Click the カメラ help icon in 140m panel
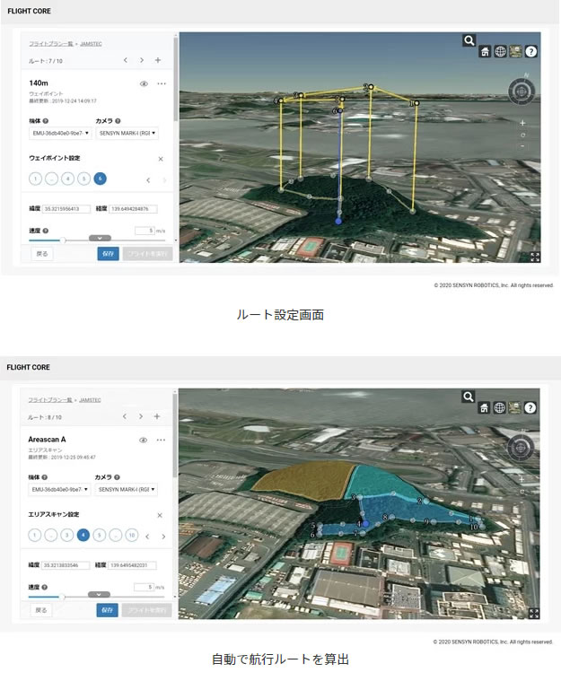The width and height of the screenshot is (561, 681). [118, 121]
